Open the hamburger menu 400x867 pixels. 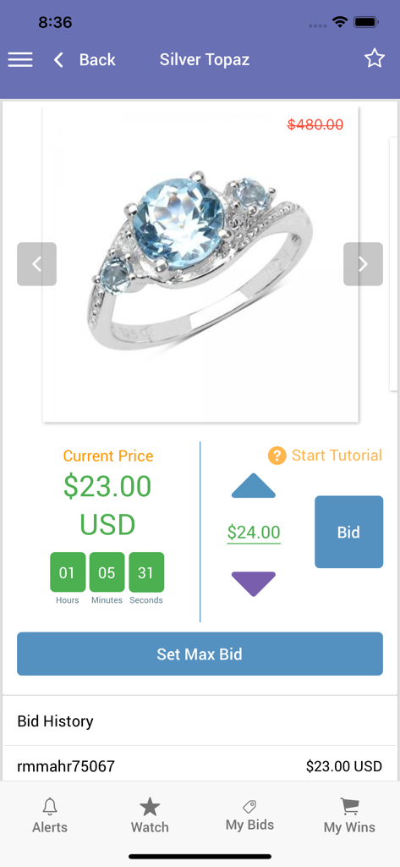pos(20,60)
